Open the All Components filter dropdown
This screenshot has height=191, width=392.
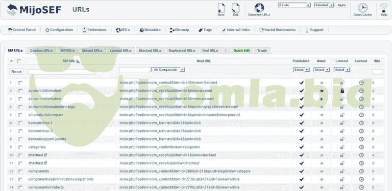(x=168, y=70)
